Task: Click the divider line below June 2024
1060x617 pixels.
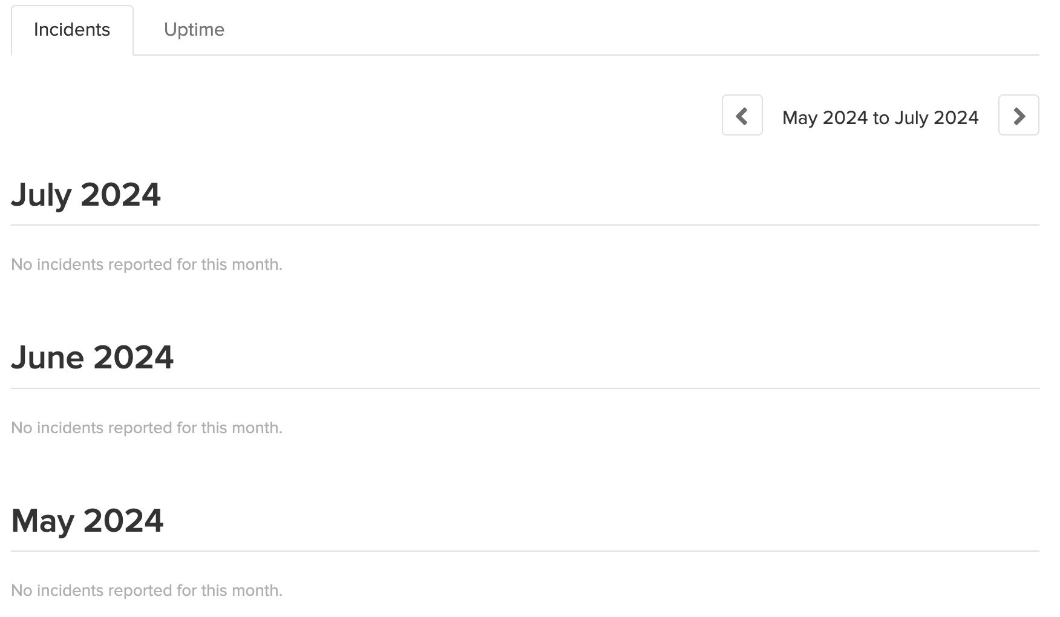Action: (525, 388)
